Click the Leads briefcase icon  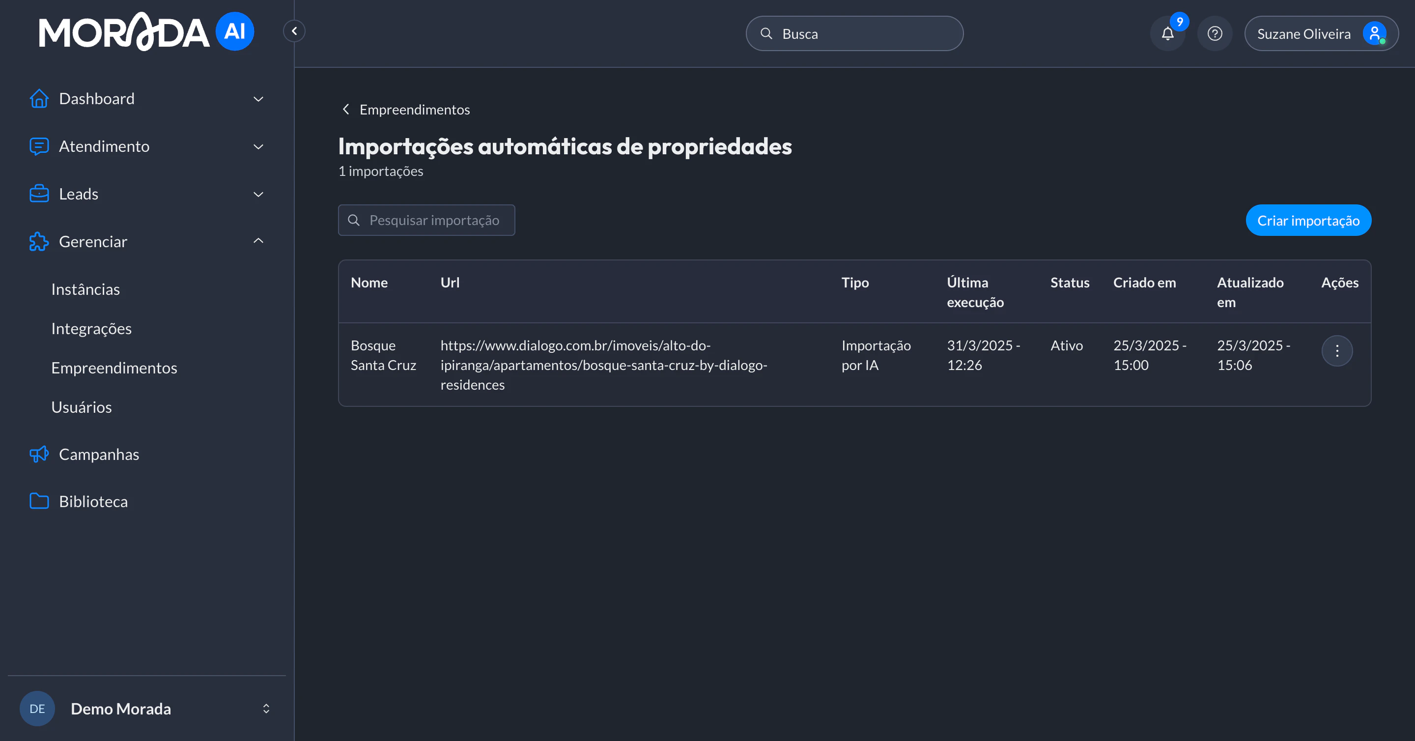38,193
